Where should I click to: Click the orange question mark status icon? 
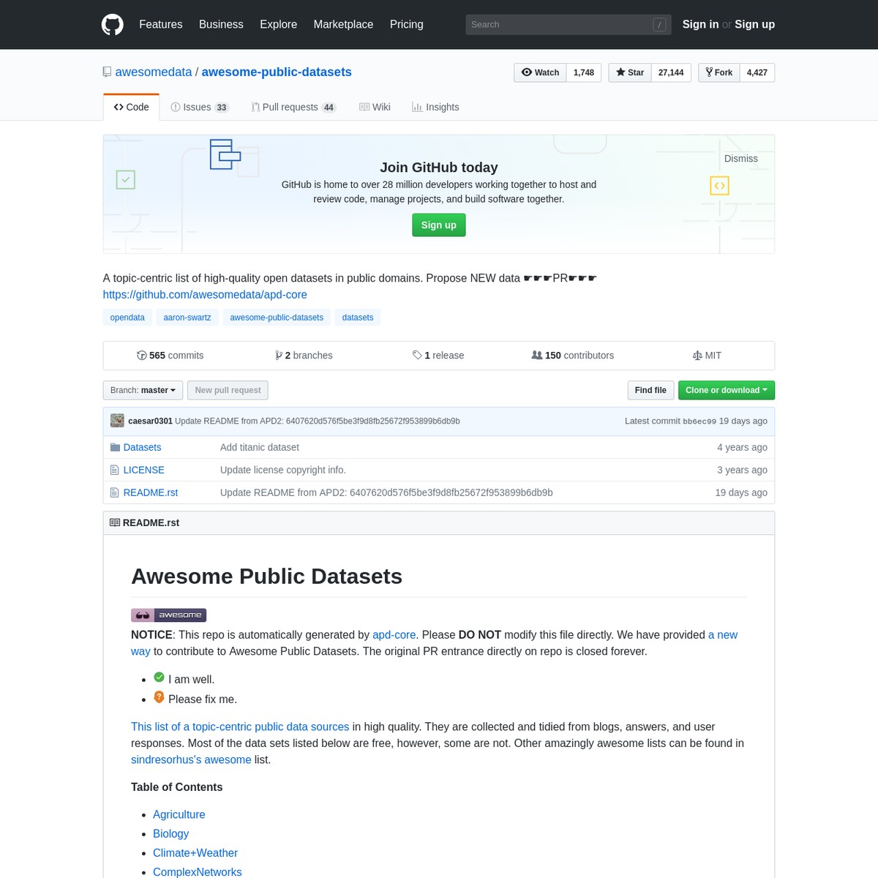click(159, 697)
